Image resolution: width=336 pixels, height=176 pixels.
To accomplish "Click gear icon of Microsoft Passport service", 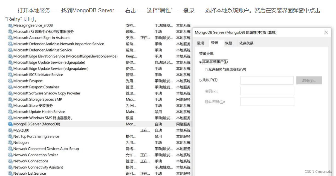I will coord(10,81).
